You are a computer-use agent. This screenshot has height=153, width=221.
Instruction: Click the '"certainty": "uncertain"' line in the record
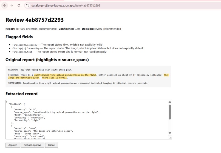click(29, 118)
